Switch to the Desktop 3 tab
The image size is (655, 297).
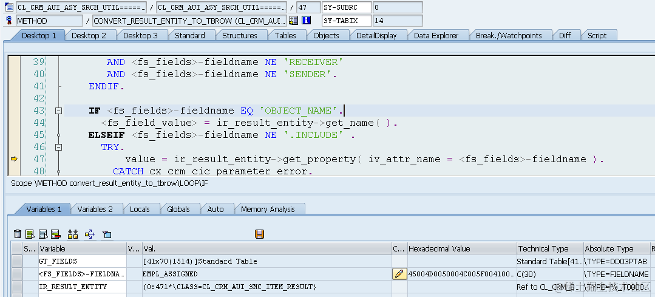pos(140,35)
